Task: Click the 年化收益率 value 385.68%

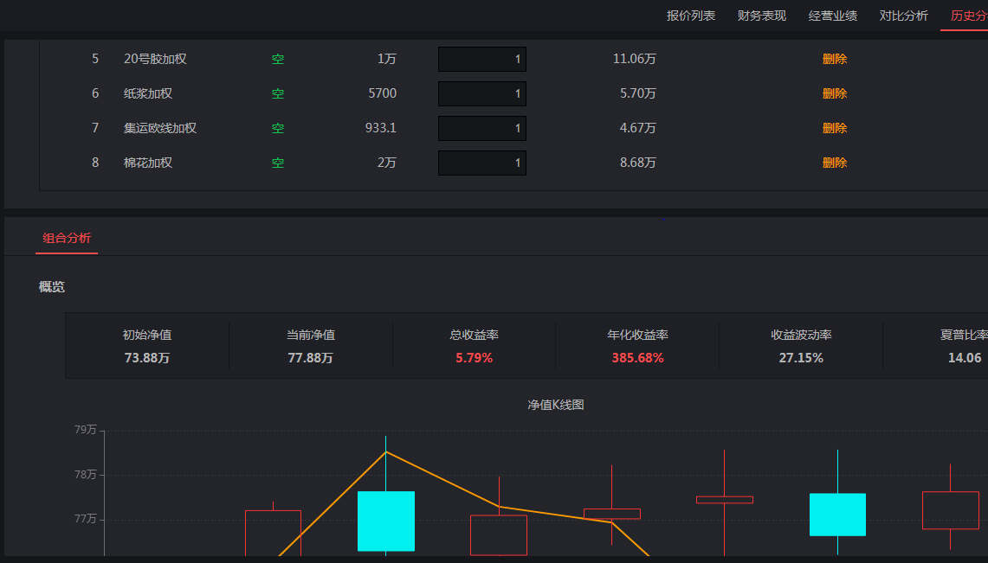Action: 637,358
